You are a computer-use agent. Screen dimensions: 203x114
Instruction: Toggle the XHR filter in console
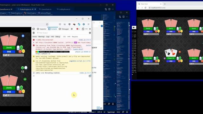[x=69, y=37]
